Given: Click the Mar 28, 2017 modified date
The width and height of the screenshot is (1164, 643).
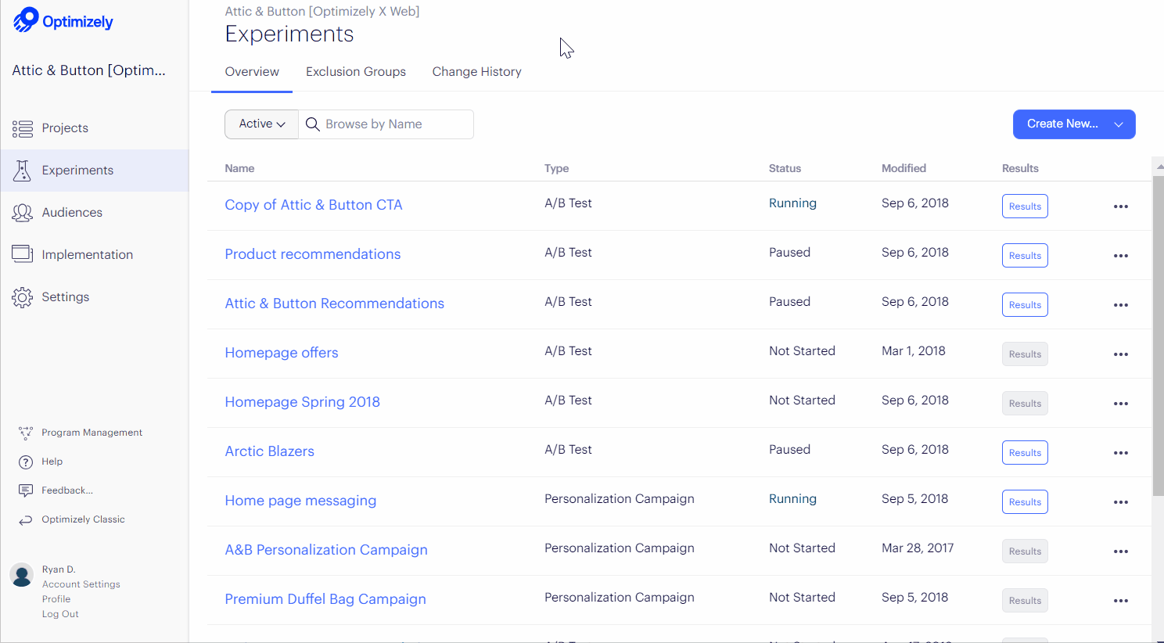Looking at the screenshot, I should coord(918,548).
